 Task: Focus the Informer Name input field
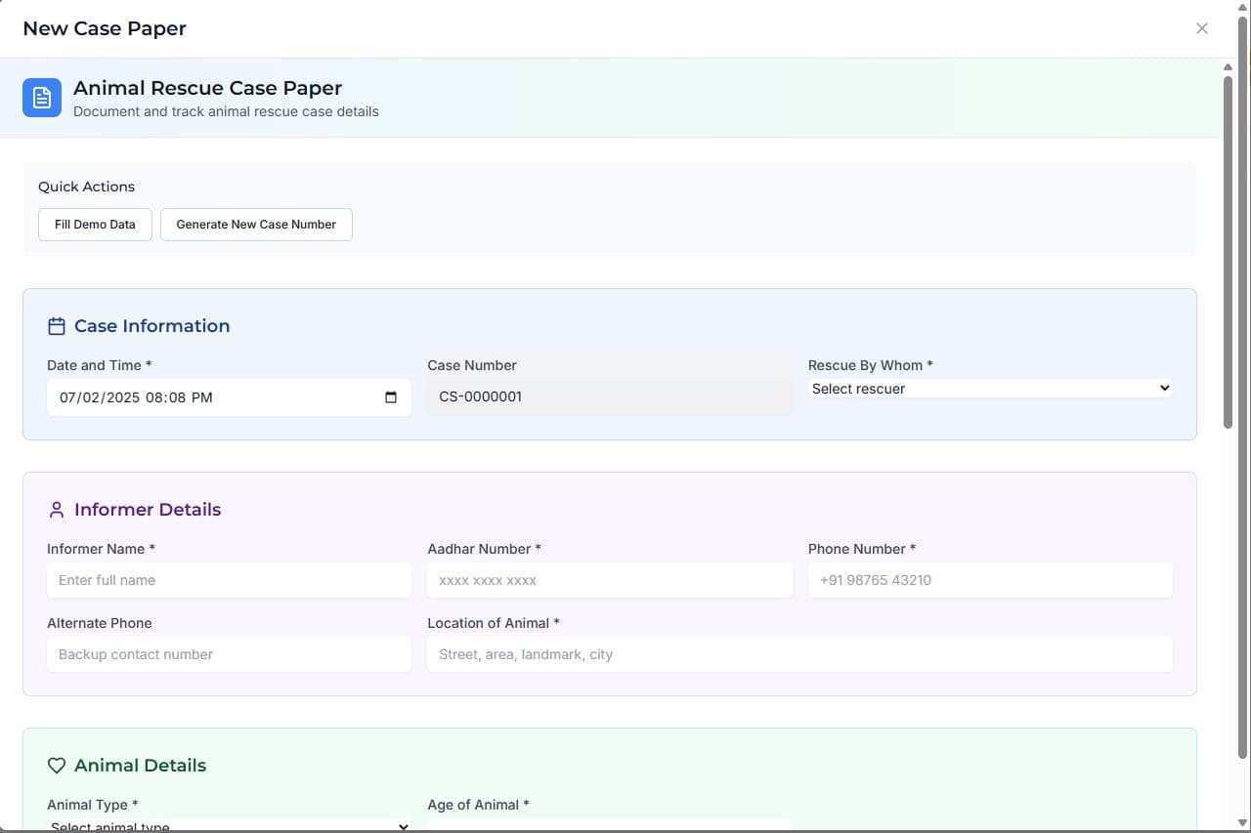pyautogui.click(x=229, y=580)
